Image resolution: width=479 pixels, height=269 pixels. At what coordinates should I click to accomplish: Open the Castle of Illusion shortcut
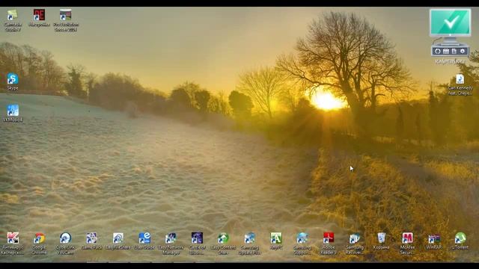(197, 243)
